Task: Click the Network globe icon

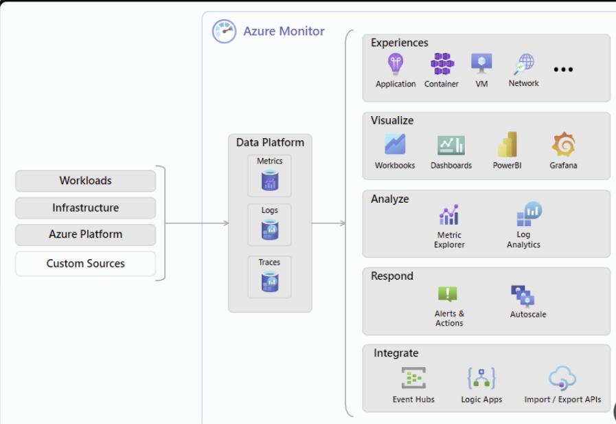Action: (x=524, y=64)
